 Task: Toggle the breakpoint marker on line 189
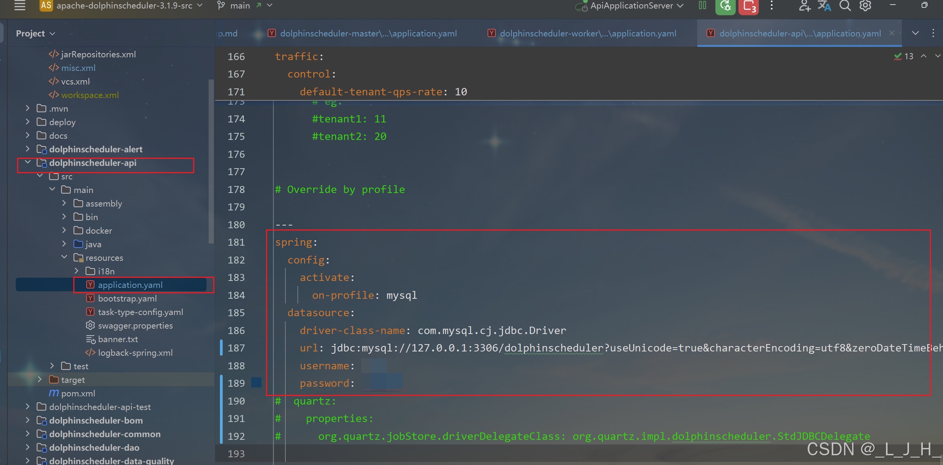(256, 383)
